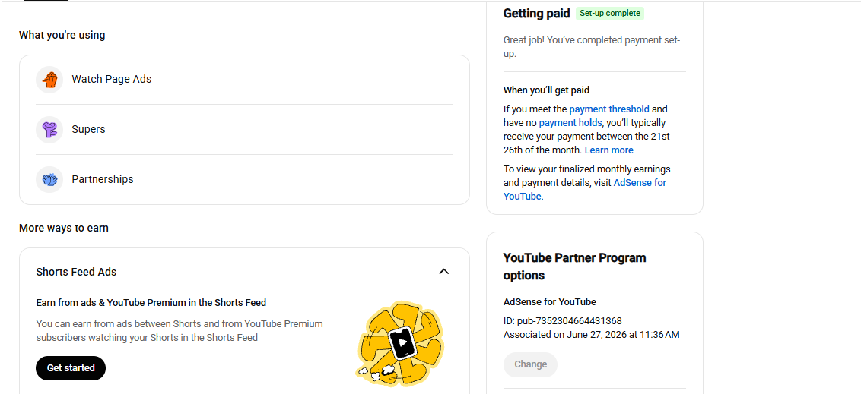
Task: Collapse the Shorts Feed Ads section
Action: 443,272
